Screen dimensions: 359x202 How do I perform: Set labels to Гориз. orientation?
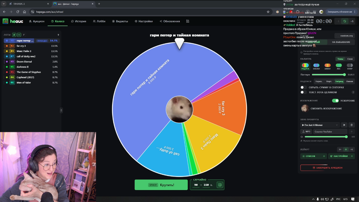(x=319, y=82)
